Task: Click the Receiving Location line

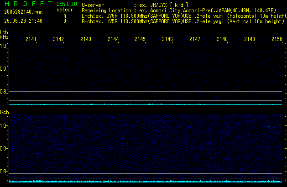Action: (x=179, y=10)
